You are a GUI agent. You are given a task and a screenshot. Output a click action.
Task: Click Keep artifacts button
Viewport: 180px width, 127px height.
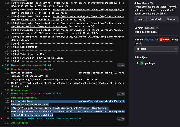coord(140,19)
